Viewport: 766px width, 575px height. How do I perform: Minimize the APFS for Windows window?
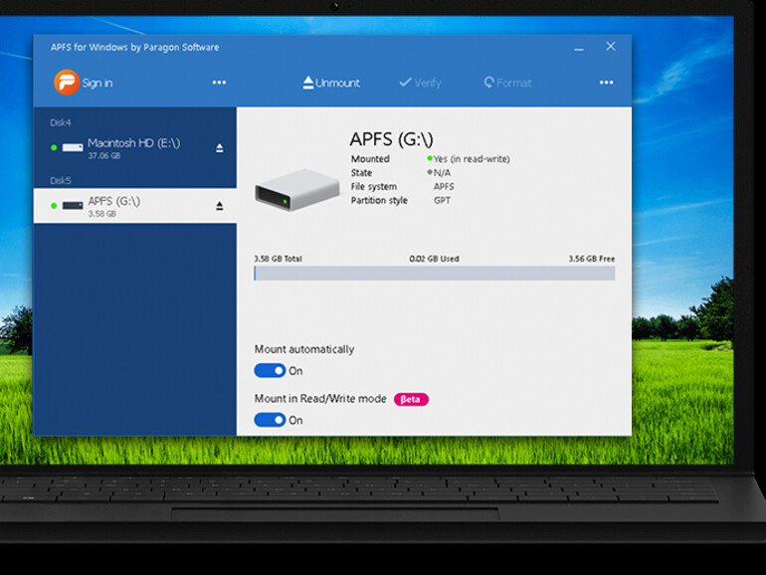[x=579, y=50]
